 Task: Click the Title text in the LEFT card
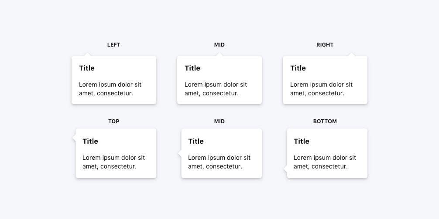point(87,68)
